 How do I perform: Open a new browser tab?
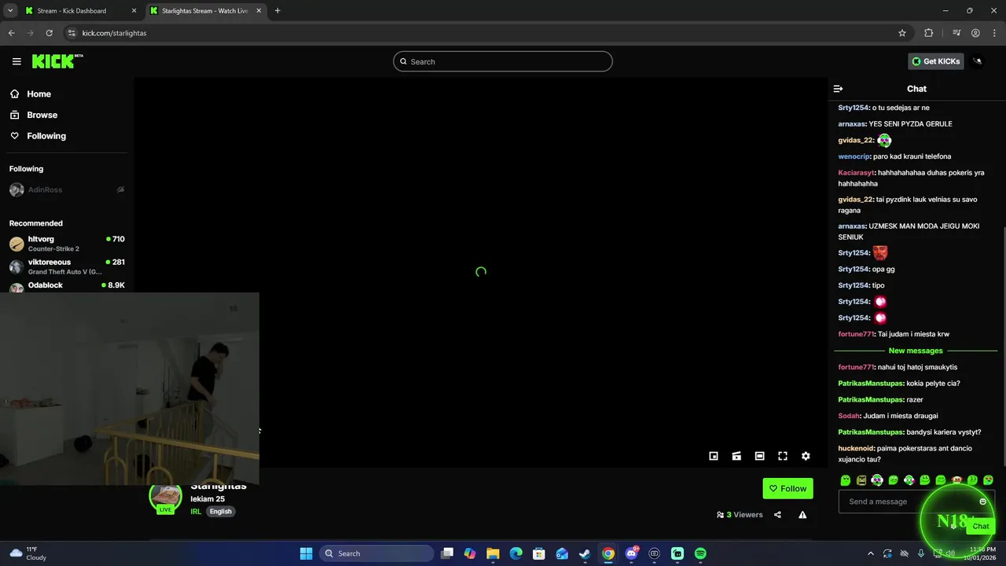(277, 11)
